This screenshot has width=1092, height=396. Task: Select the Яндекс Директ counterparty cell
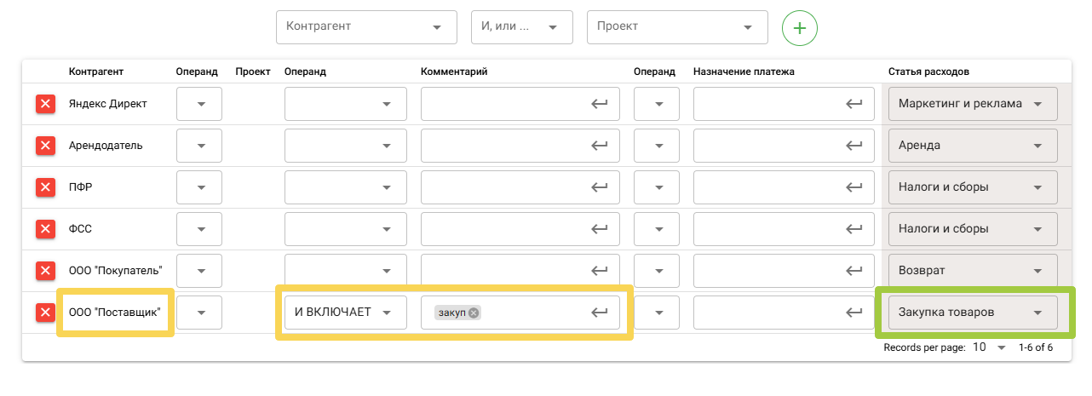point(108,104)
